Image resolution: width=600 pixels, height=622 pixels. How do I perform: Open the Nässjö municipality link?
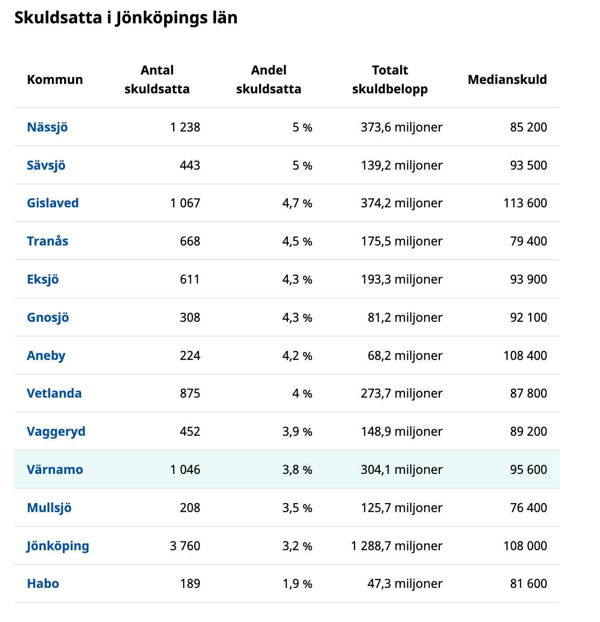pyautogui.click(x=47, y=127)
